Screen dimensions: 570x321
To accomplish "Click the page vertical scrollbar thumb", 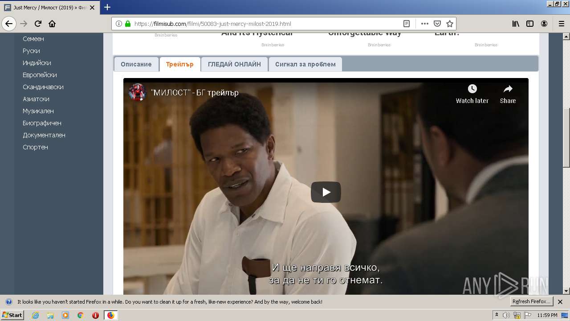I will (x=566, y=138).
